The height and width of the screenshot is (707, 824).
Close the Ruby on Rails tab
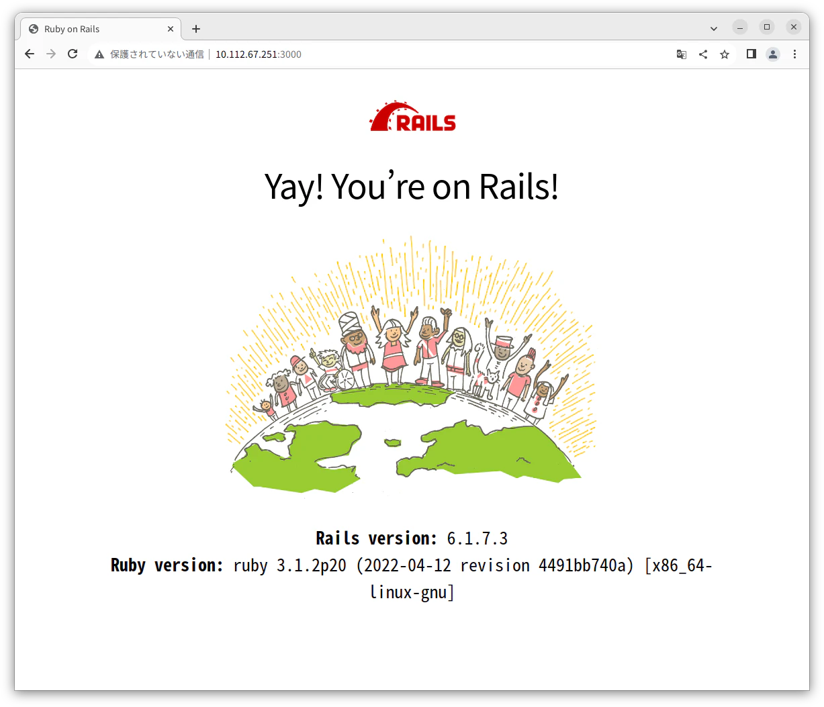[x=171, y=29]
